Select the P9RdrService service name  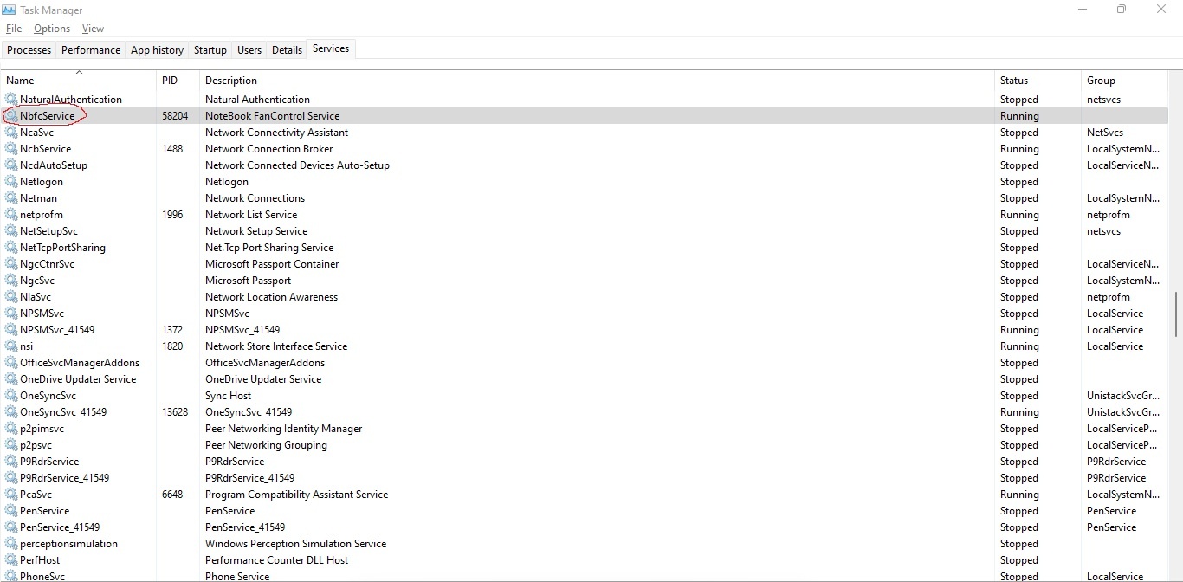click(x=49, y=462)
